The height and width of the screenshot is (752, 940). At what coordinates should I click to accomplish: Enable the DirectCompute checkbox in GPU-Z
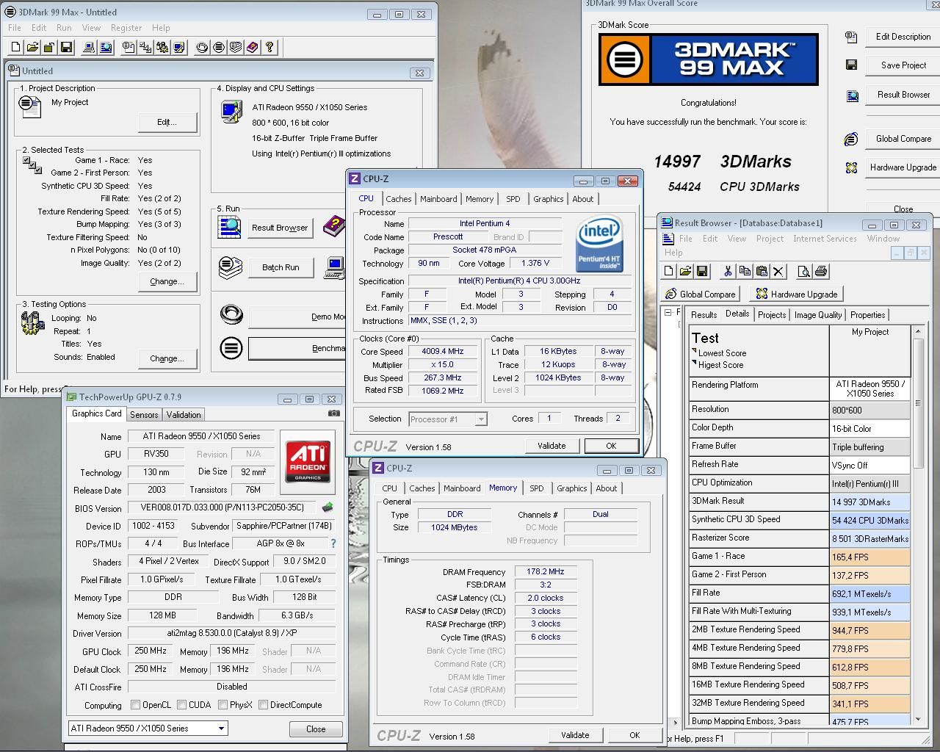click(x=263, y=705)
